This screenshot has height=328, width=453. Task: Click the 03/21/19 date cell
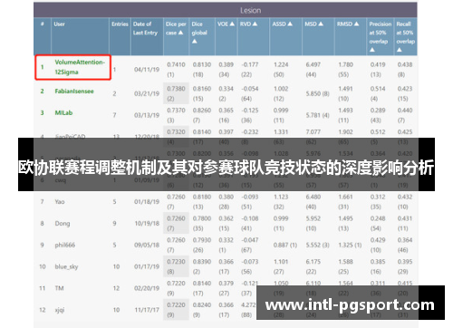point(147,93)
